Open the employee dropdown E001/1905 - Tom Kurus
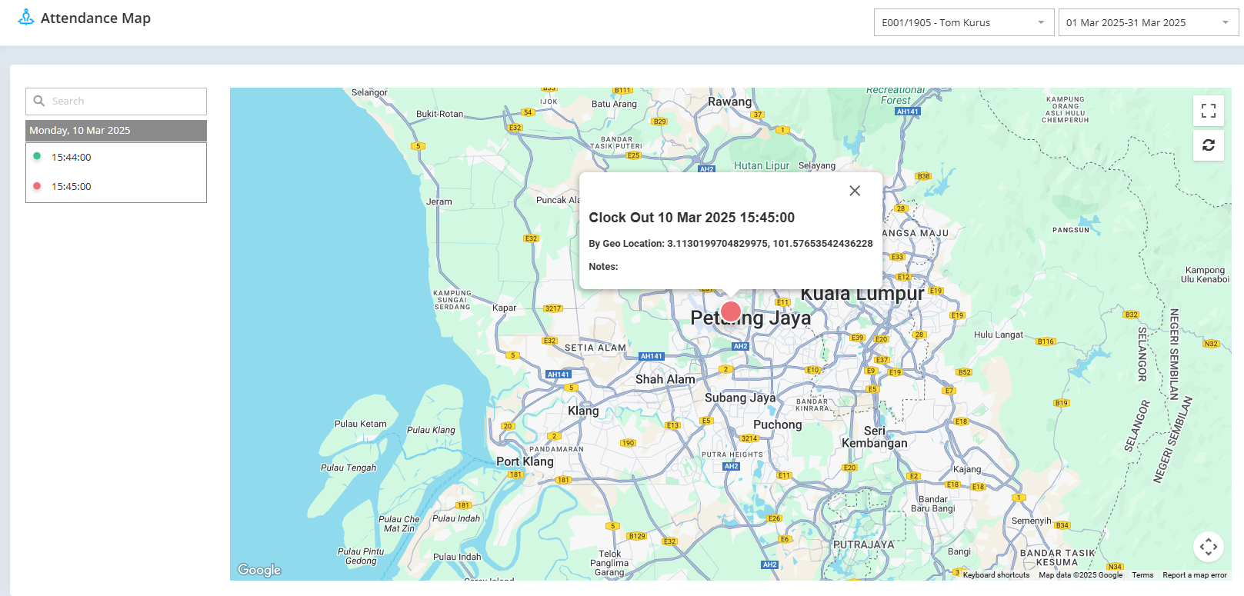The image size is (1244, 596). (x=964, y=22)
